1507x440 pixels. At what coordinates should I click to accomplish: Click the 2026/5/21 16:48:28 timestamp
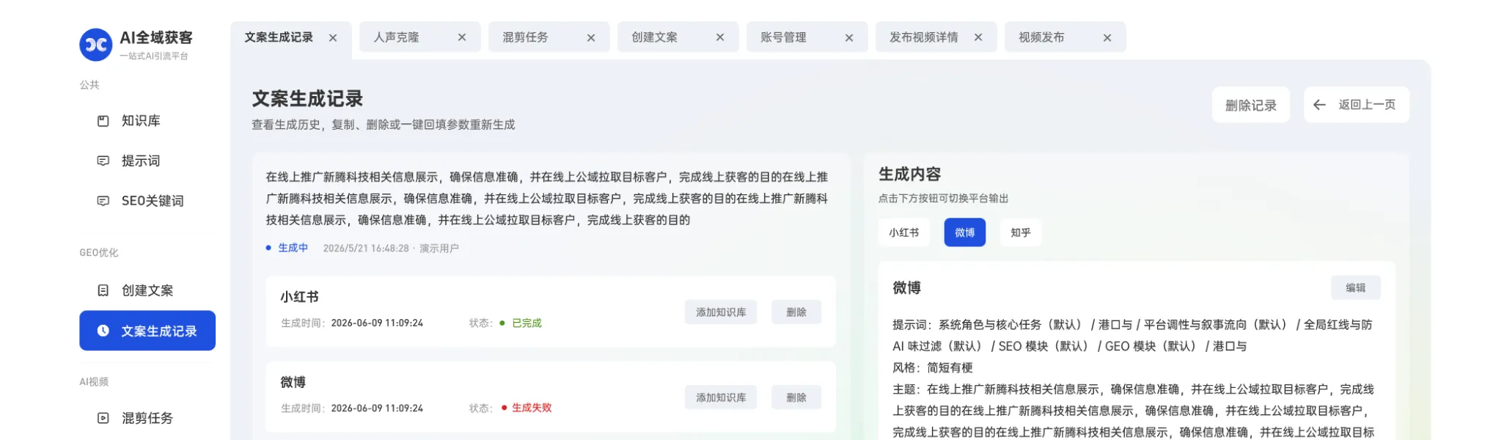click(366, 249)
